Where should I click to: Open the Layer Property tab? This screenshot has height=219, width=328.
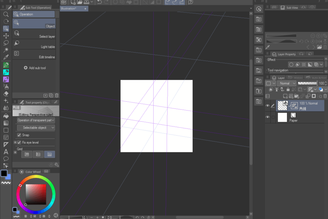coord(284,54)
